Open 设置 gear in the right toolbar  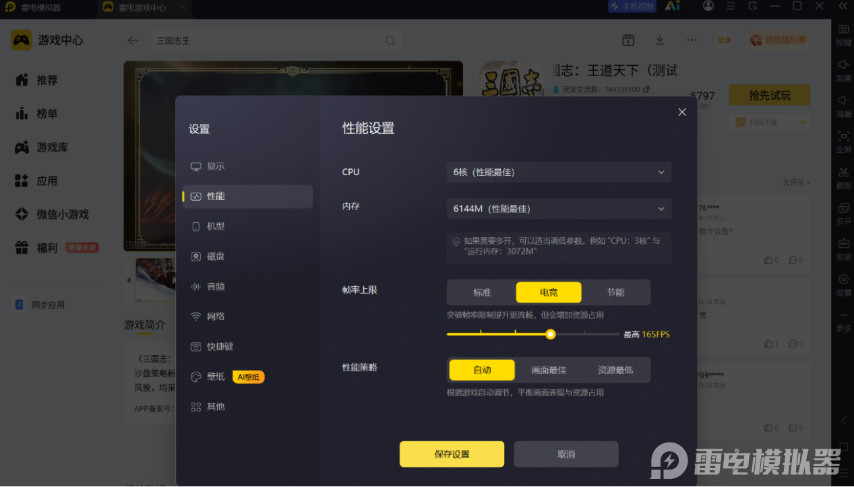tap(843, 285)
